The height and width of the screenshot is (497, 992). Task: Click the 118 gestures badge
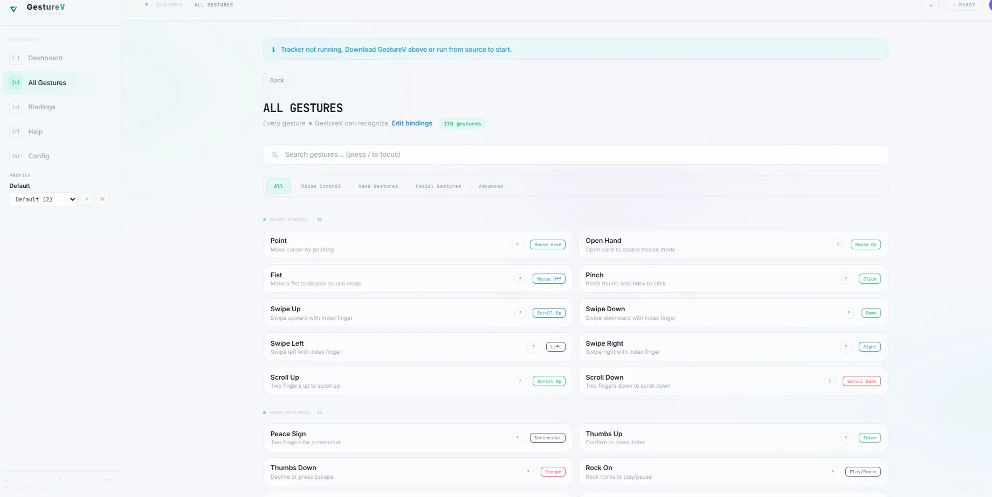pos(462,124)
